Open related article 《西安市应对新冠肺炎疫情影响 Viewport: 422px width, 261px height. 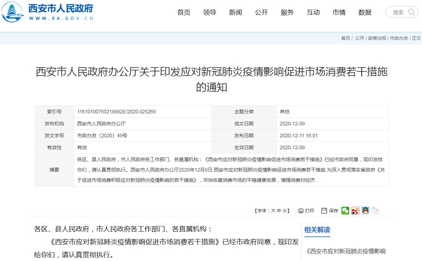pos(346,251)
